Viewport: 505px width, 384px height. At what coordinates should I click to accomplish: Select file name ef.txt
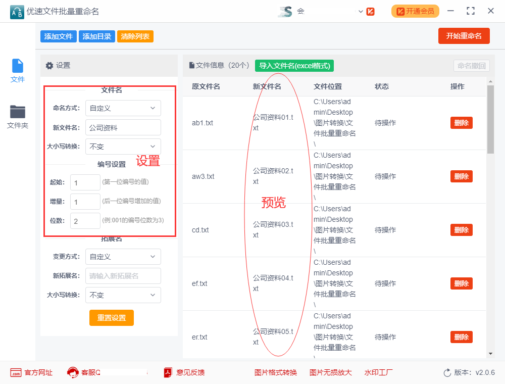(199, 283)
